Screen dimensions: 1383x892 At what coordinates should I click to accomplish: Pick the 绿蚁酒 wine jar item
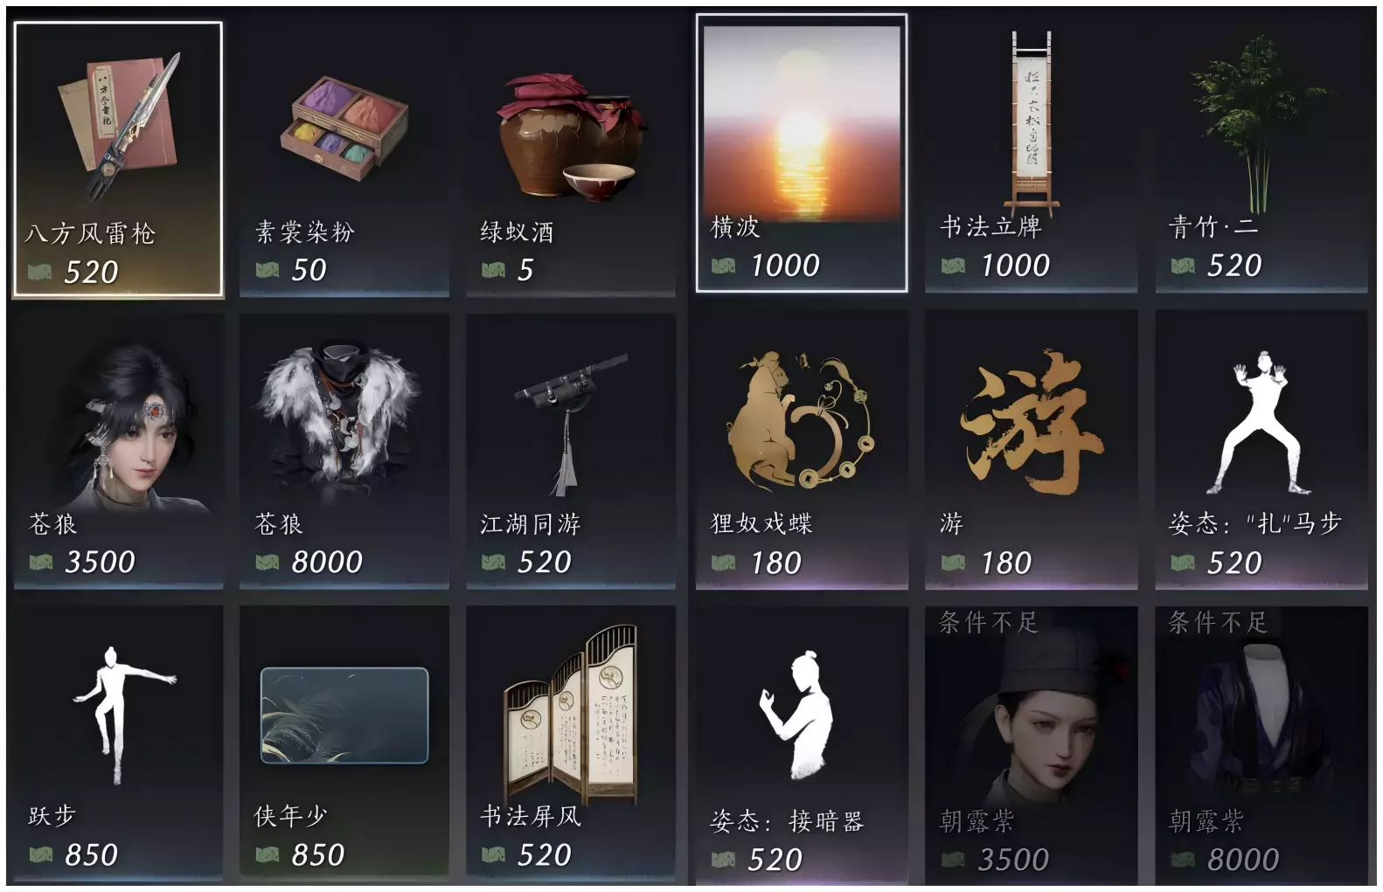coord(571,160)
